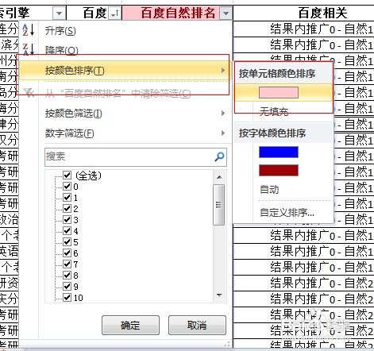
Task: Select 无填充 no-fill sort option
Action: (274, 111)
